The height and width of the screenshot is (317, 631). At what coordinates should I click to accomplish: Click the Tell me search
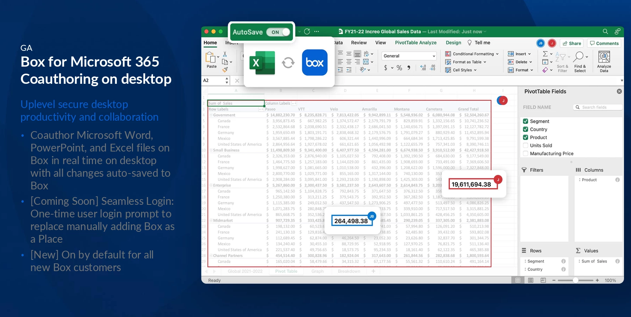click(479, 43)
